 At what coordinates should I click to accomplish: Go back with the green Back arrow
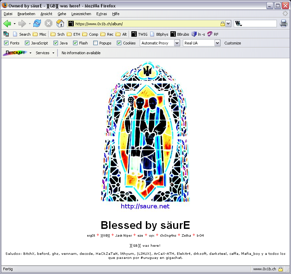tap(7, 24)
